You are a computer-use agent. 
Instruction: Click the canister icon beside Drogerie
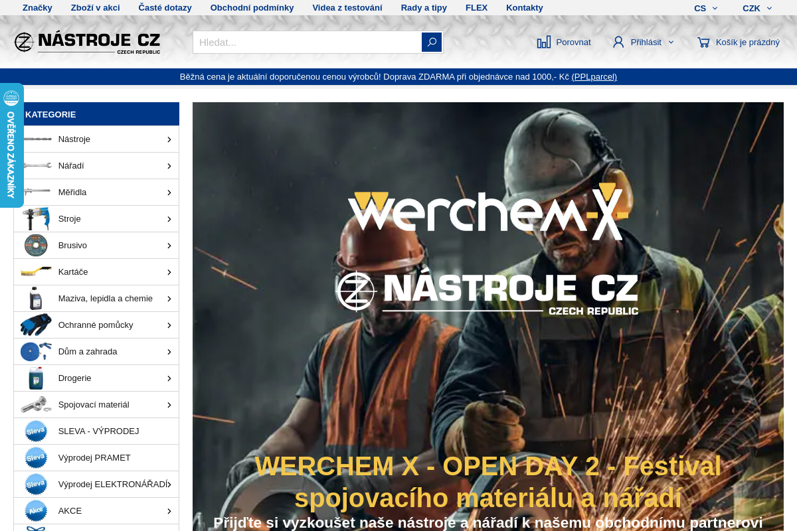pyautogui.click(x=36, y=378)
